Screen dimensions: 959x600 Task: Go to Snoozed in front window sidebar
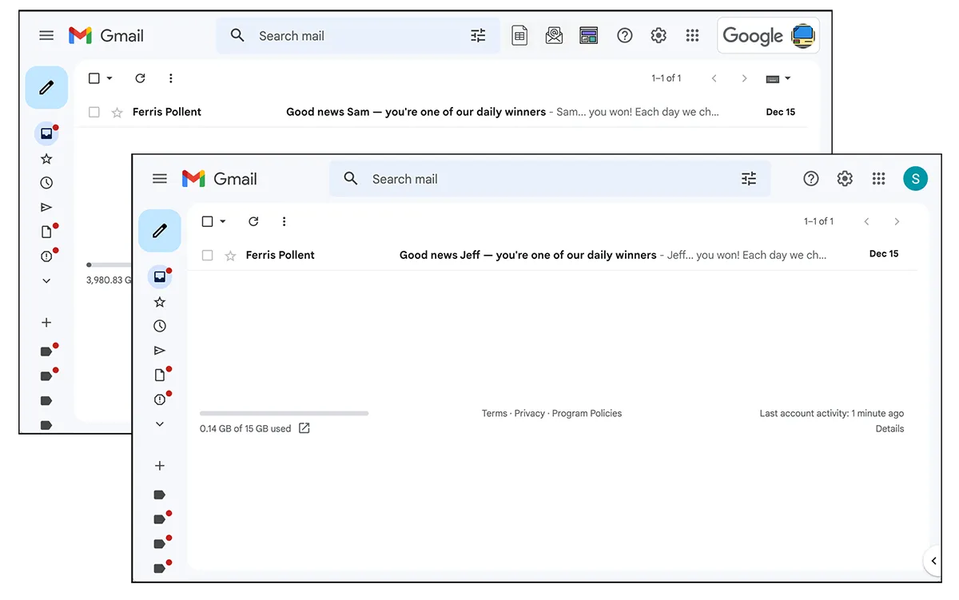click(160, 326)
